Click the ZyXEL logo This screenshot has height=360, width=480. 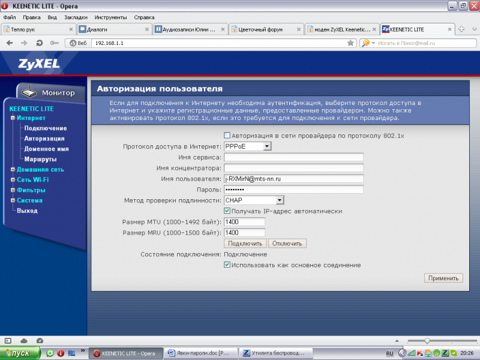[x=39, y=64]
